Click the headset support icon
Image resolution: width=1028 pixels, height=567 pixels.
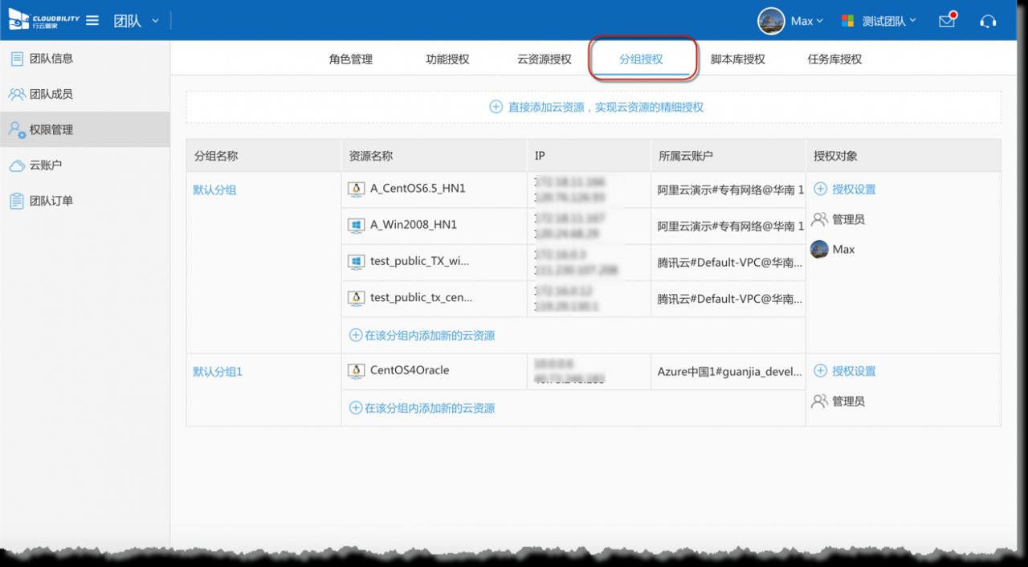pyautogui.click(x=989, y=21)
